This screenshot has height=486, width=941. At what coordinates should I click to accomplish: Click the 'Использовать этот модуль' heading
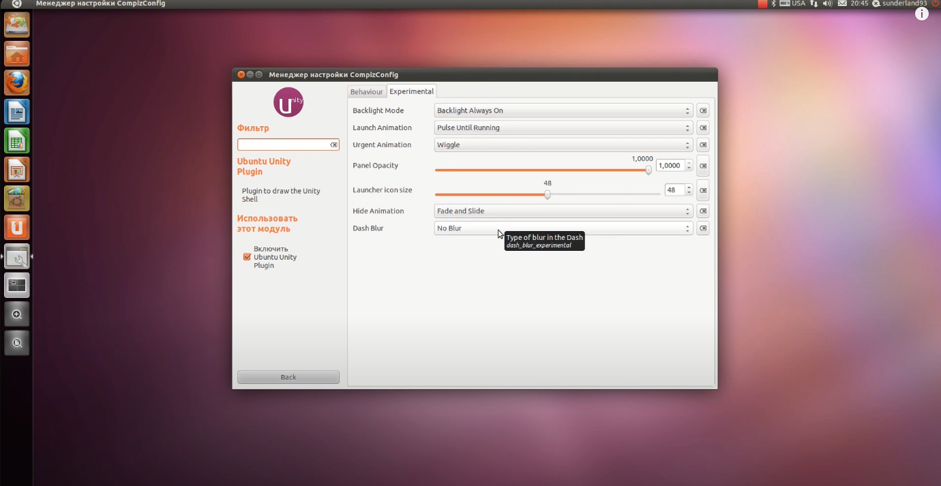267,224
